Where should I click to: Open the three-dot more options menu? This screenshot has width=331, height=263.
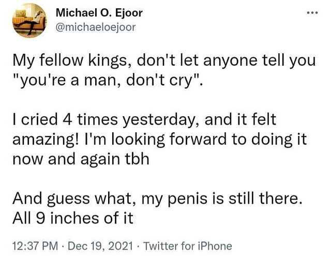coord(311,12)
